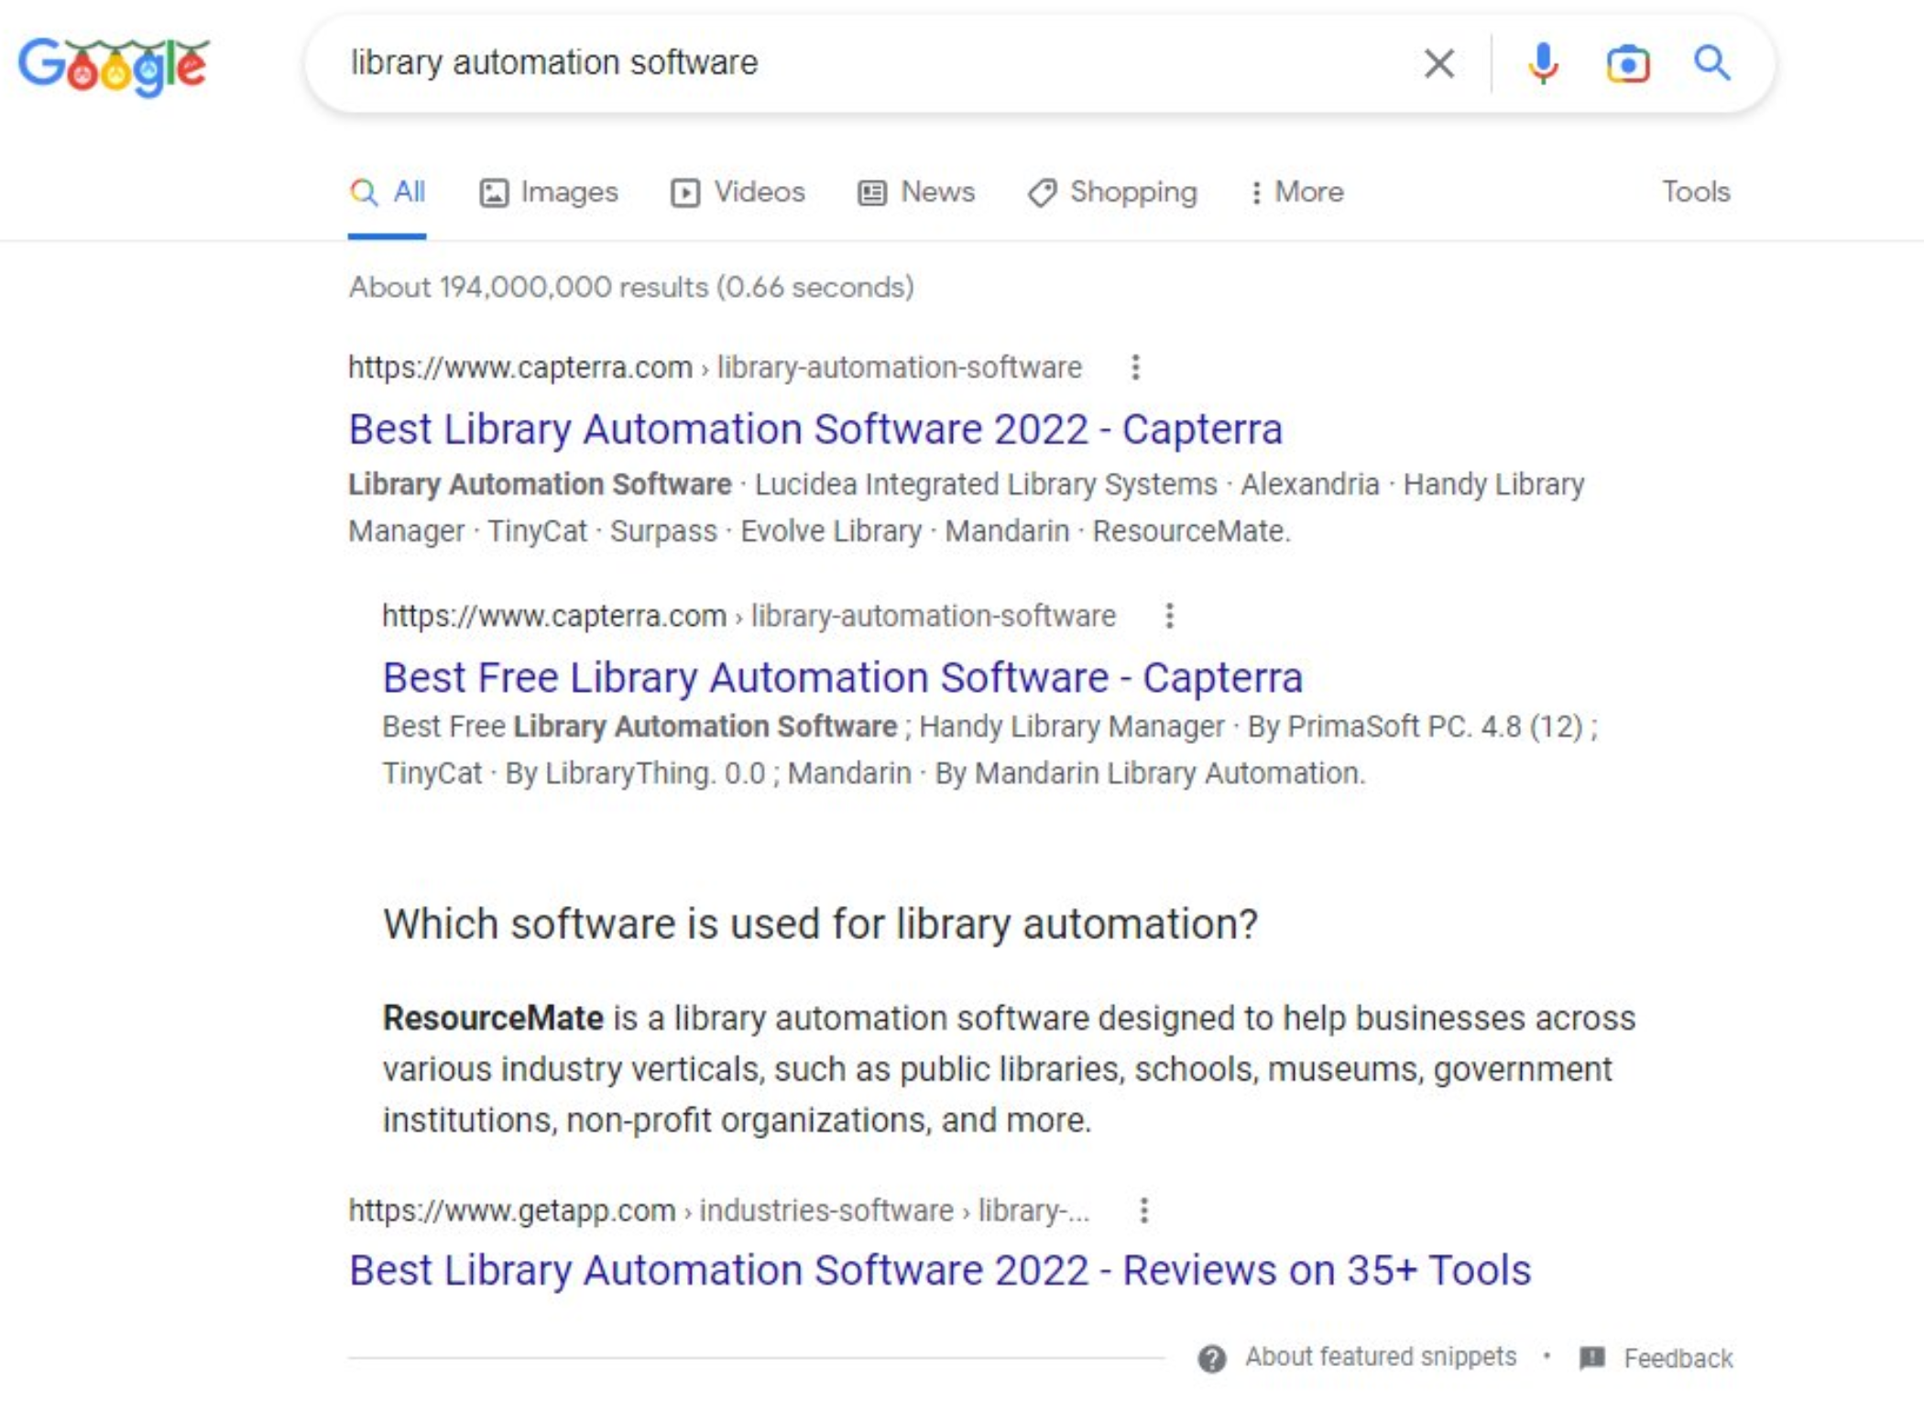Open Google Lens camera icon
Screen dimensions: 1924x1411
(x=1629, y=64)
